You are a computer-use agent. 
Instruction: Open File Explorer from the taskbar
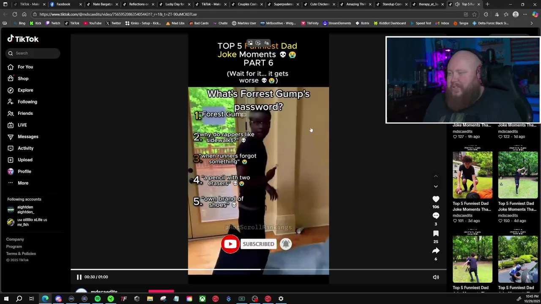click(150, 299)
